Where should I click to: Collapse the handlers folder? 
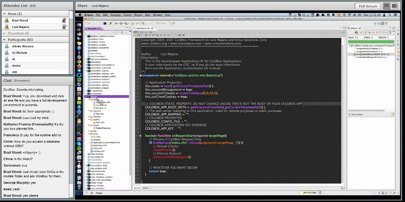tap(89, 111)
